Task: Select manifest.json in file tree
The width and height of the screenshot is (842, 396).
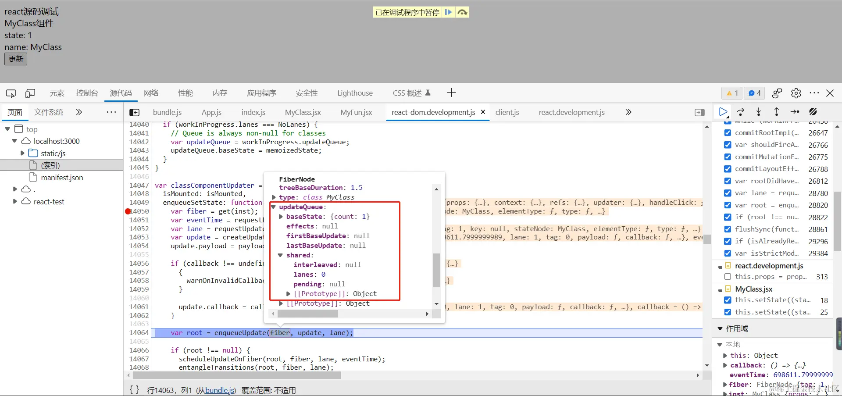Action: pos(62,178)
